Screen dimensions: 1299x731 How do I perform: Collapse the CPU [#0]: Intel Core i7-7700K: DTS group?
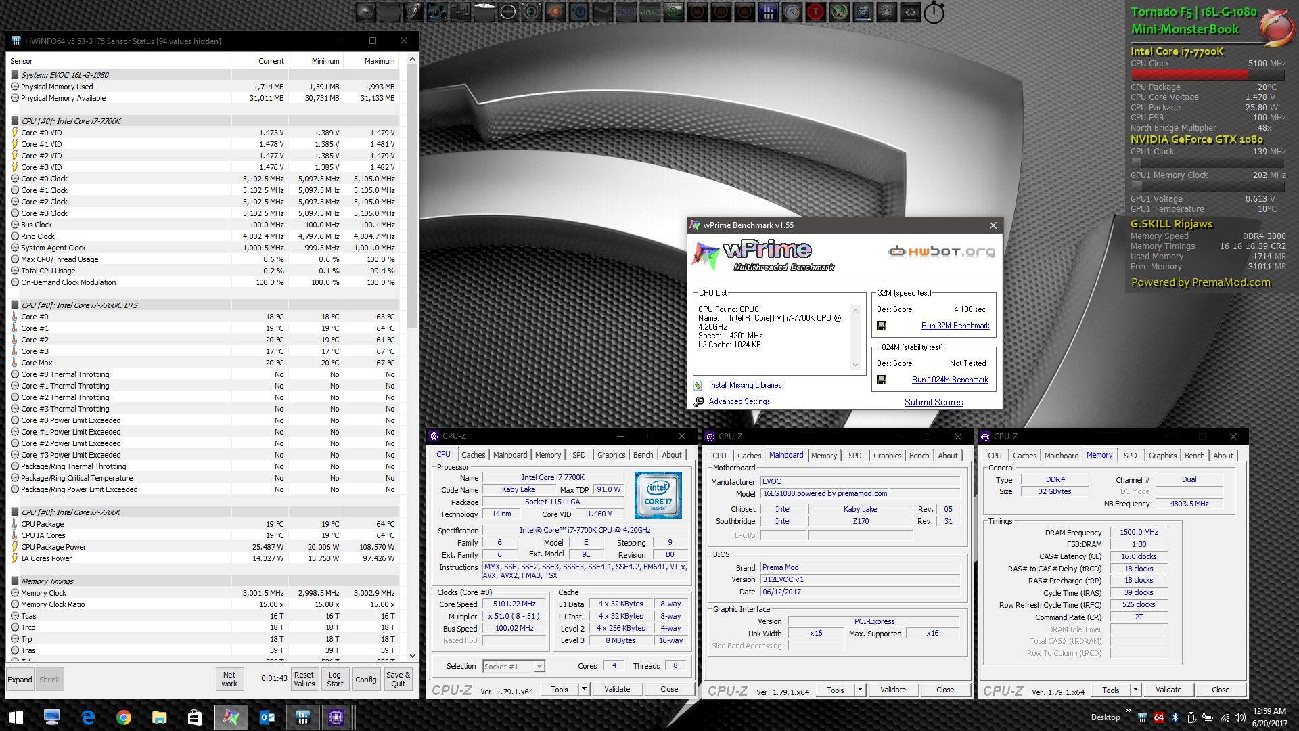click(15, 305)
